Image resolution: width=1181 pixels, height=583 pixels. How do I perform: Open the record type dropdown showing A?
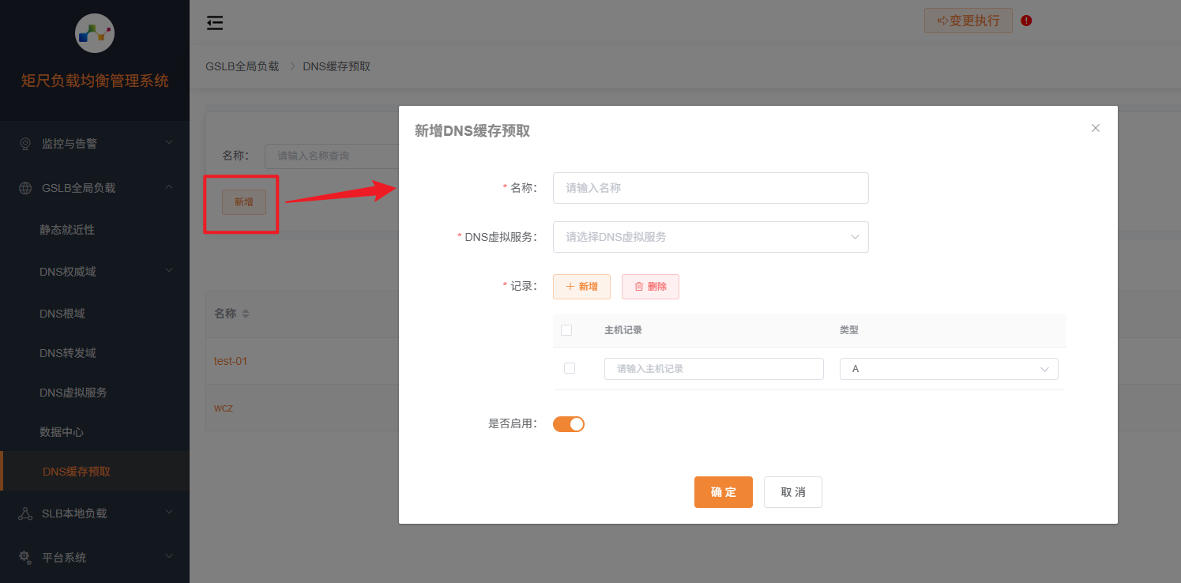[948, 369]
